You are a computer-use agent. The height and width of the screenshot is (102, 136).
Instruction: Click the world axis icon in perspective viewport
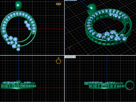pos(71,48)
